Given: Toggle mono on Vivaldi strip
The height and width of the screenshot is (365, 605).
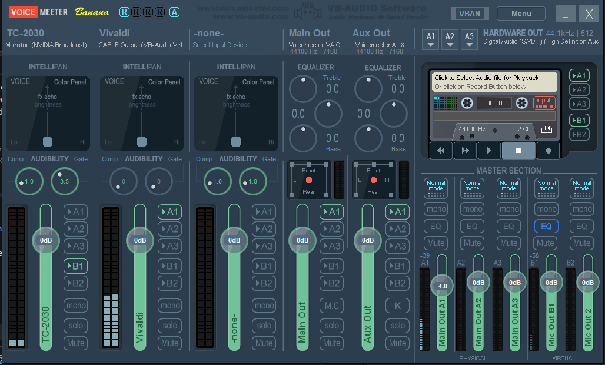Looking at the screenshot, I should point(169,306).
